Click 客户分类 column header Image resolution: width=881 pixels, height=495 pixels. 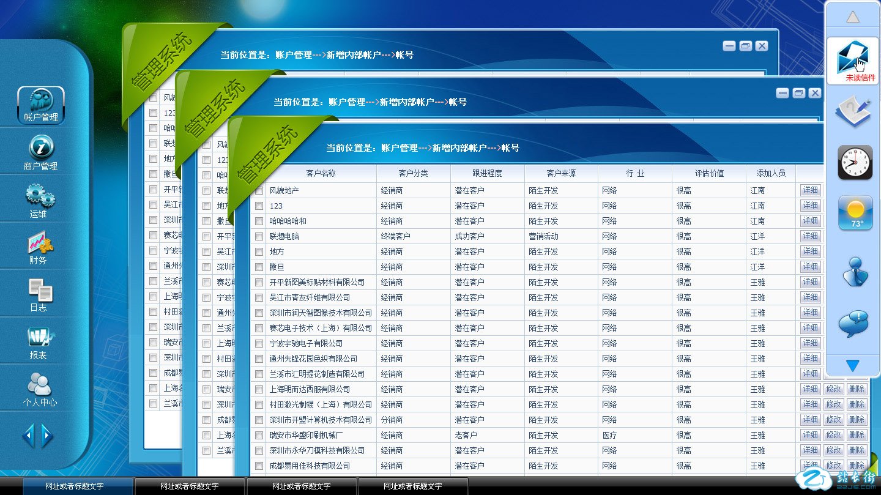tap(413, 174)
